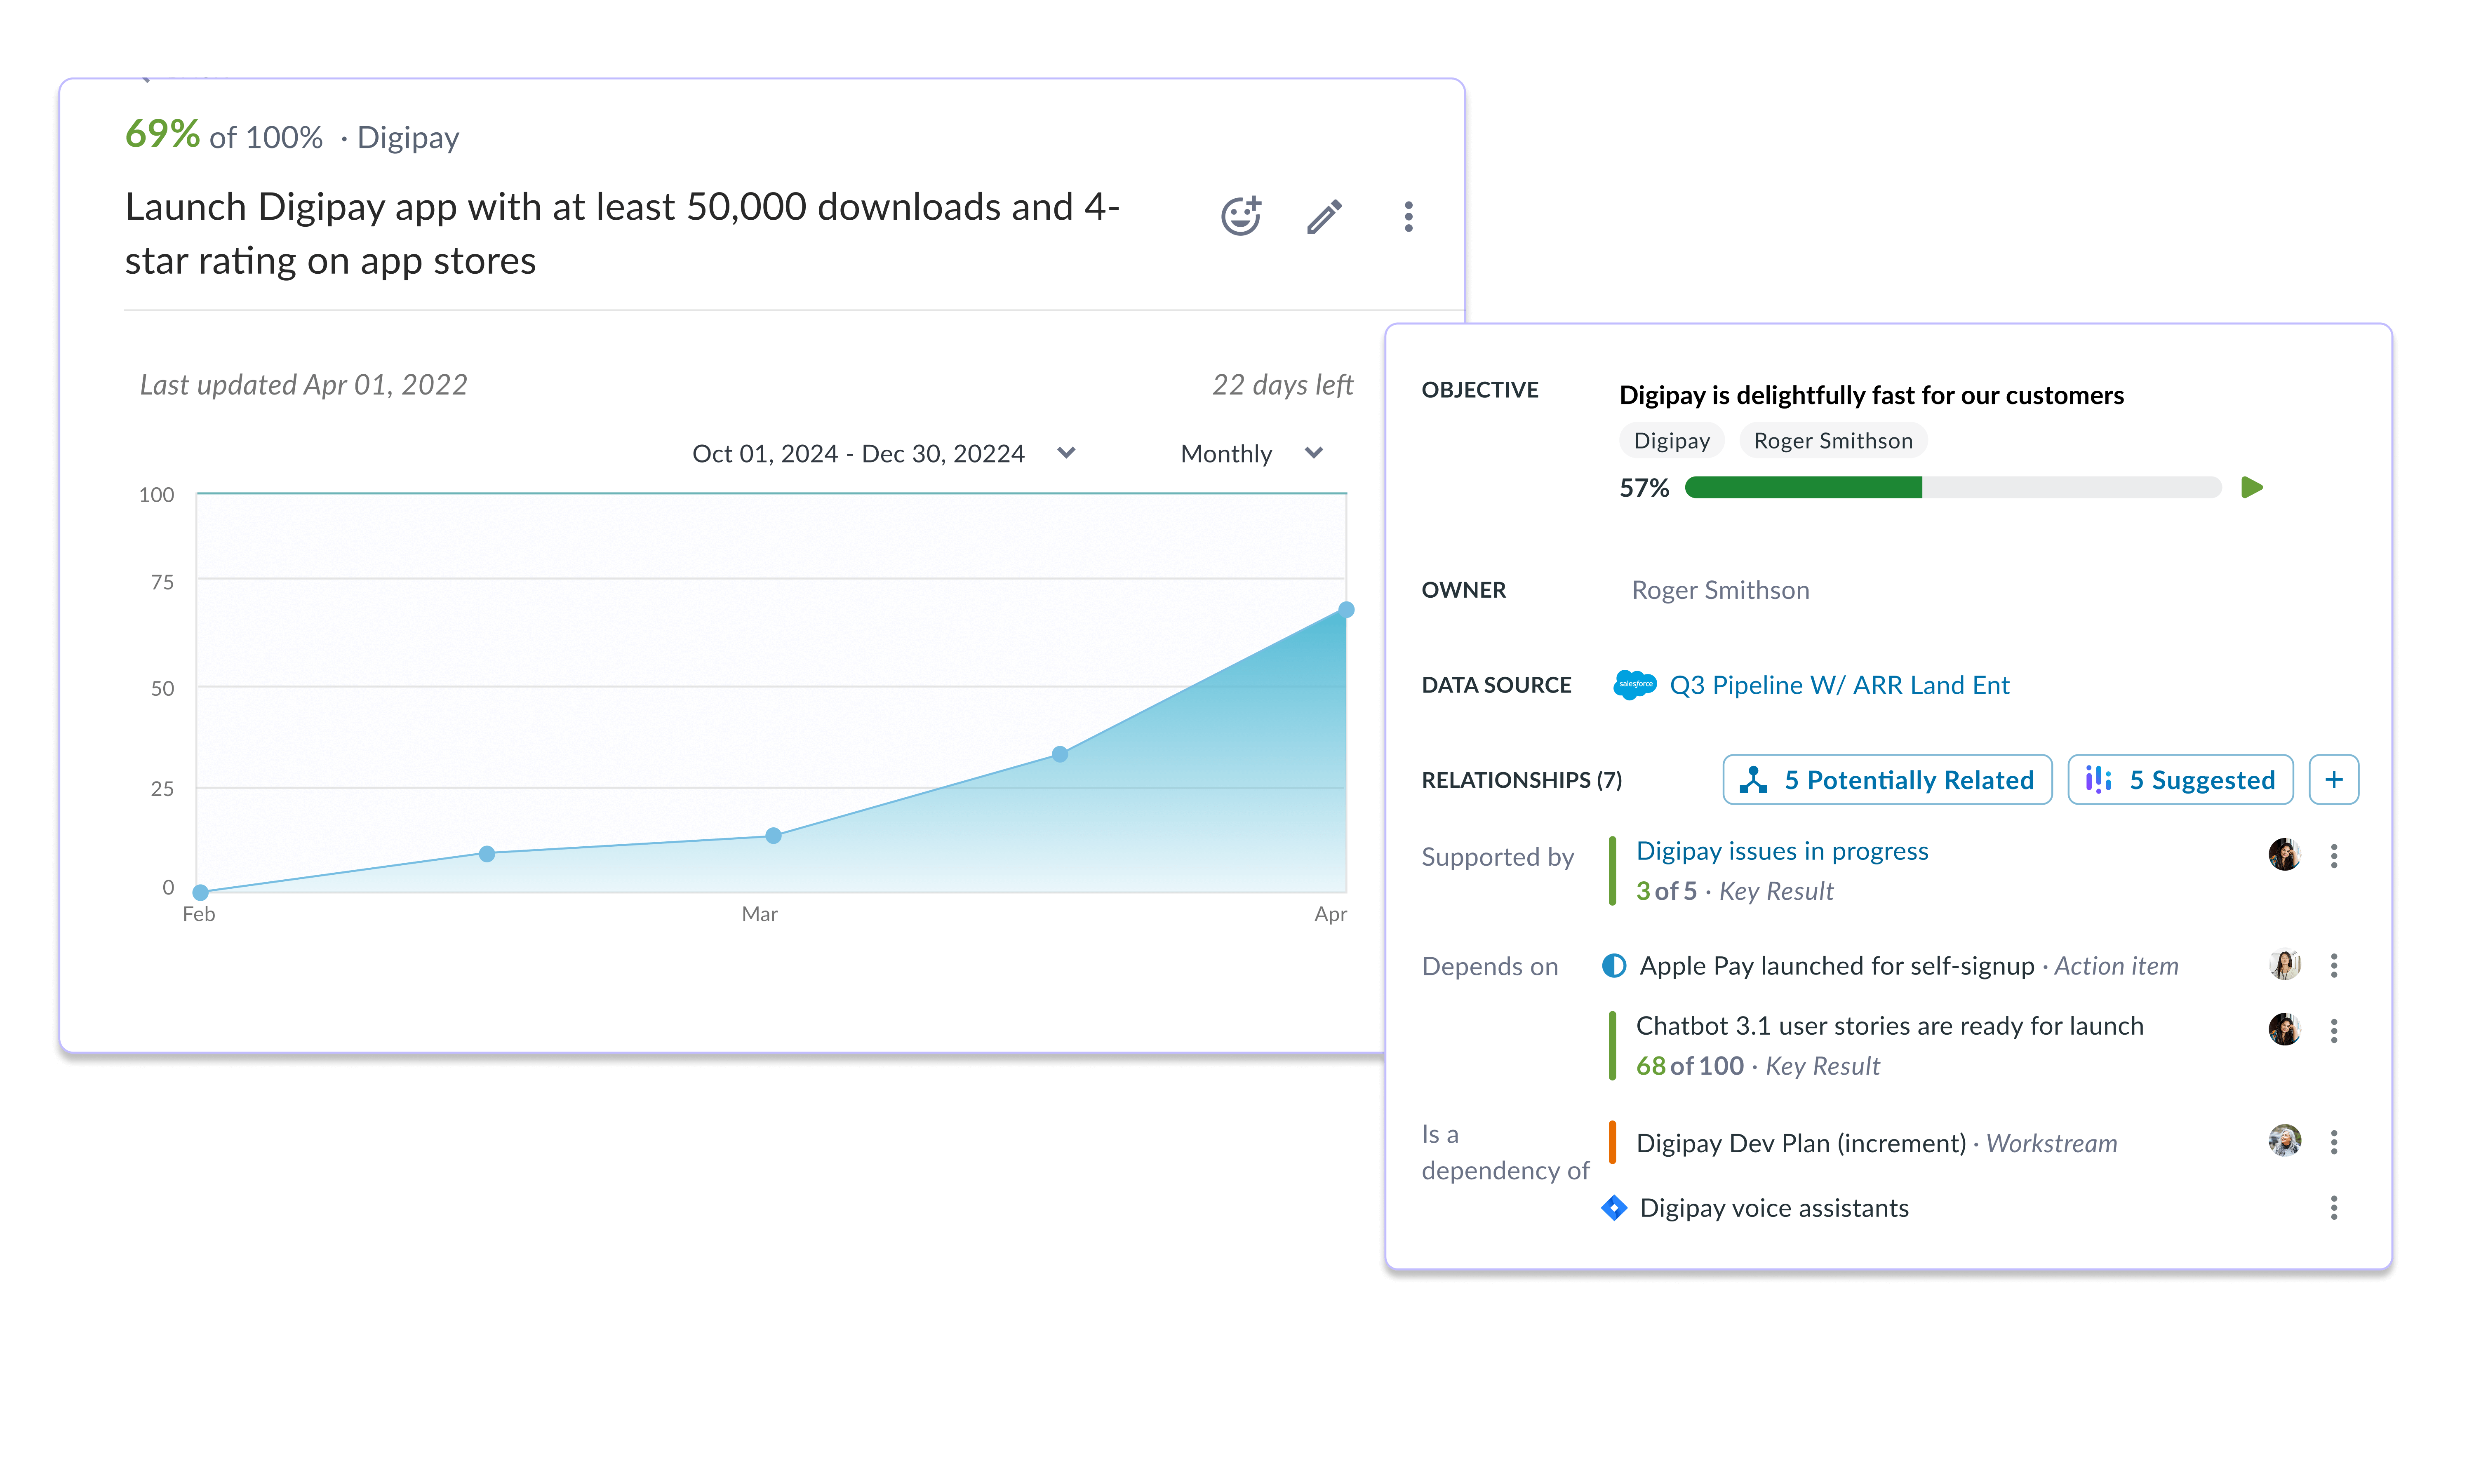This screenshot has height=1484, width=2474.
Task: Click the Jira diamond icon for voice assistants
Action: point(1613,1207)
